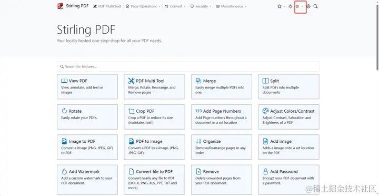Click the PDF Multi Tool card tools icon

[x=131, y=81]
